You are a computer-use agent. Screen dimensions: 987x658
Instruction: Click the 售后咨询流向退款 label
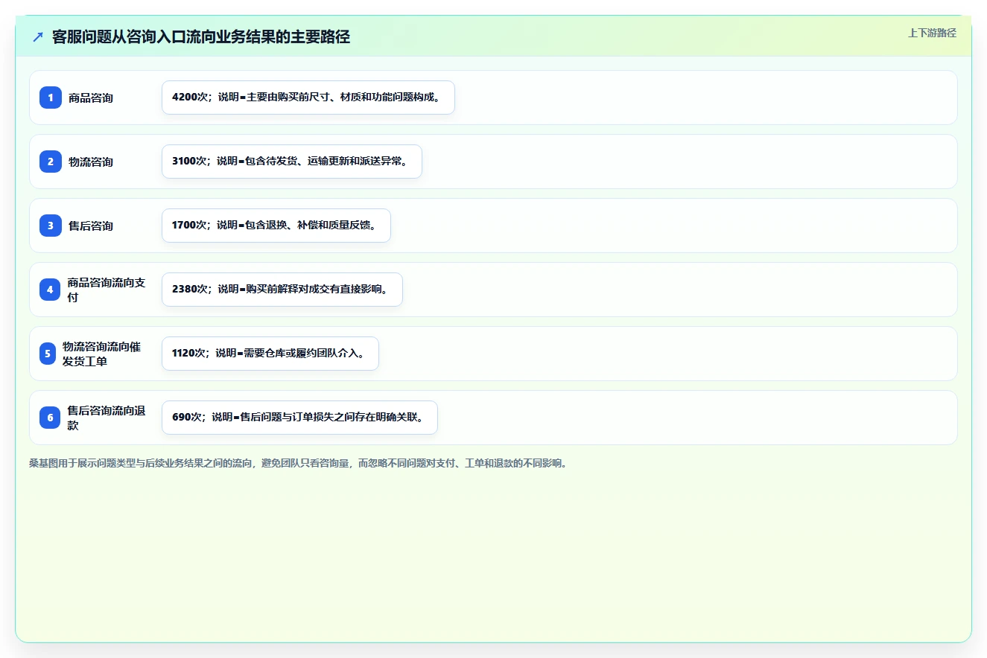(x=107, y=418)
